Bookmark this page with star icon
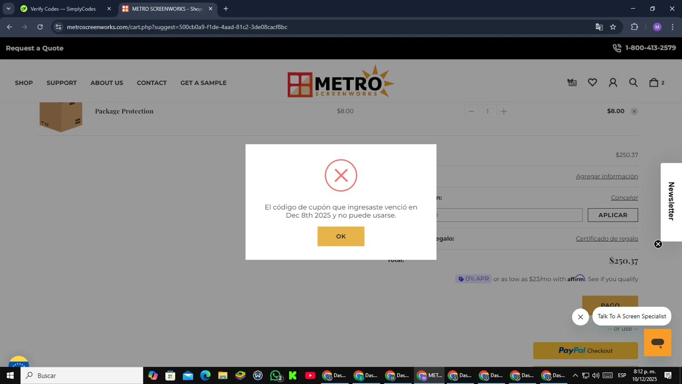 pos(613,27)
